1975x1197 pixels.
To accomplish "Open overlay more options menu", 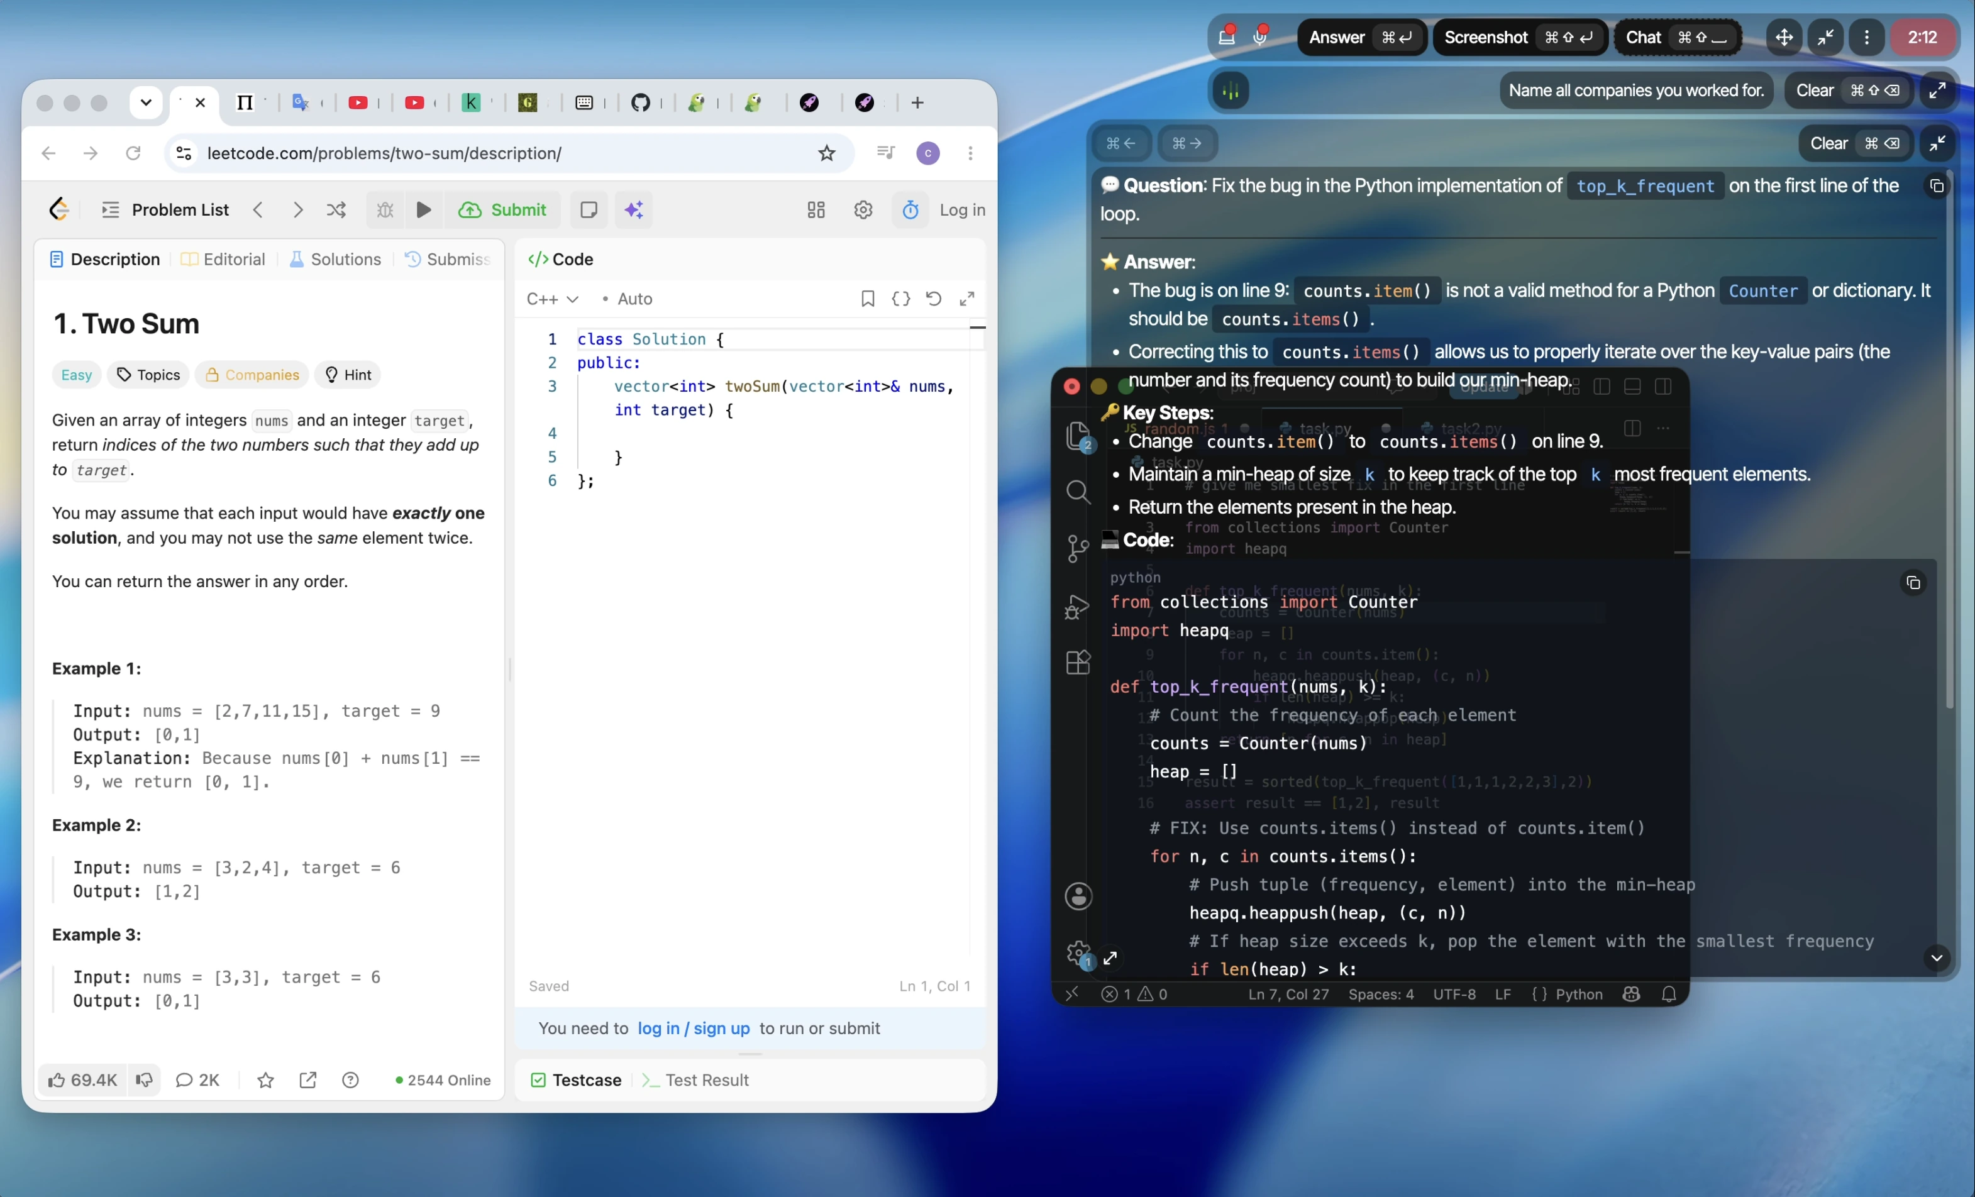I will tap(1867, 38).
